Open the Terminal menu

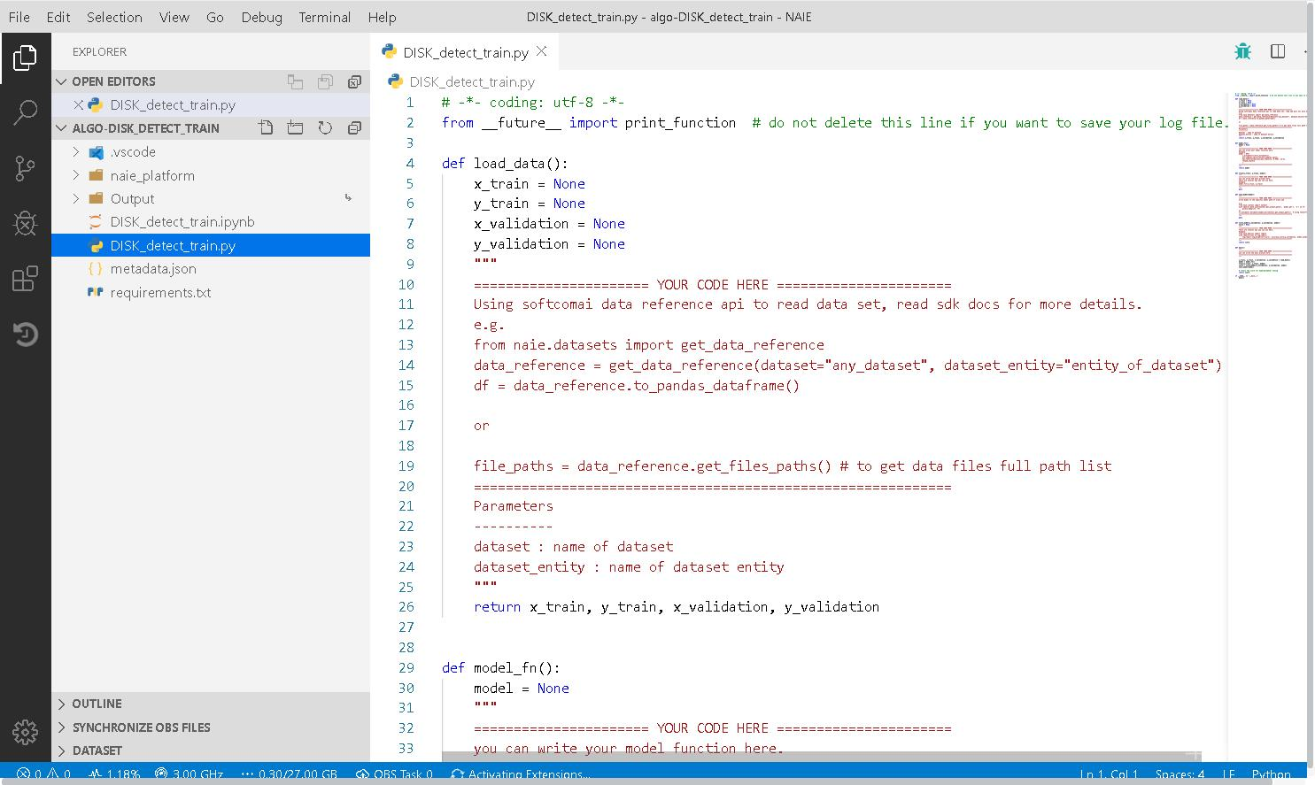[324, 17]
